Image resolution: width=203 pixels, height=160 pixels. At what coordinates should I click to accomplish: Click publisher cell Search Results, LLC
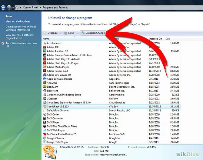click(x=119, y=110)
